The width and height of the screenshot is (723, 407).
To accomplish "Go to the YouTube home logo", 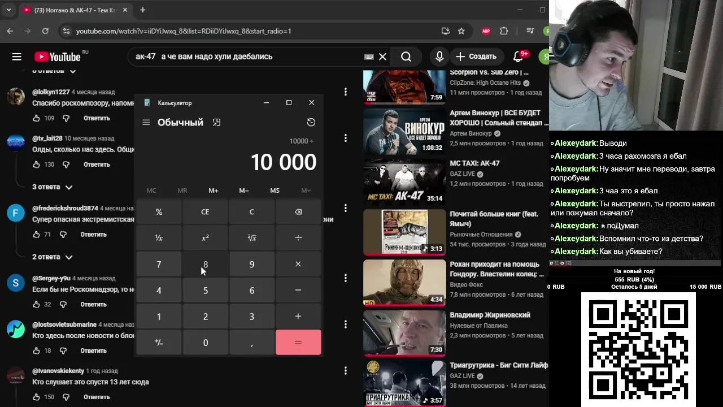I will click(57, 57).
